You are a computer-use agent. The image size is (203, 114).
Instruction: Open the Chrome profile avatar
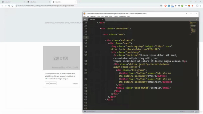197,6
